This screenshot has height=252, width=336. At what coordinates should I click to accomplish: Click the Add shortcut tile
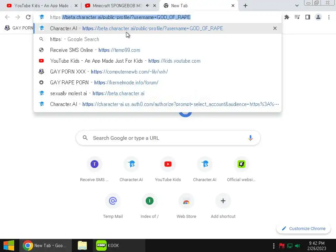(x=223, y=206)
